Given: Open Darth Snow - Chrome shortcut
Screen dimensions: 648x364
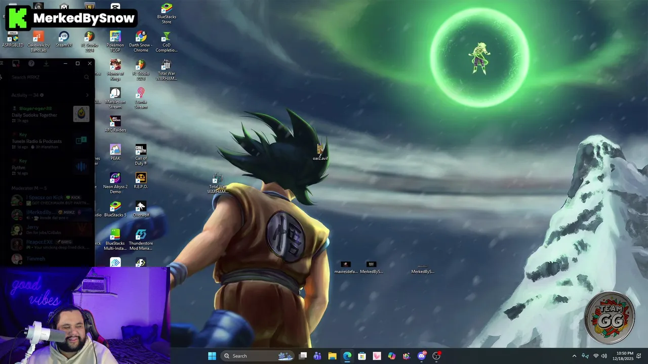Looking at the screenshot, I should coord(141,42).
